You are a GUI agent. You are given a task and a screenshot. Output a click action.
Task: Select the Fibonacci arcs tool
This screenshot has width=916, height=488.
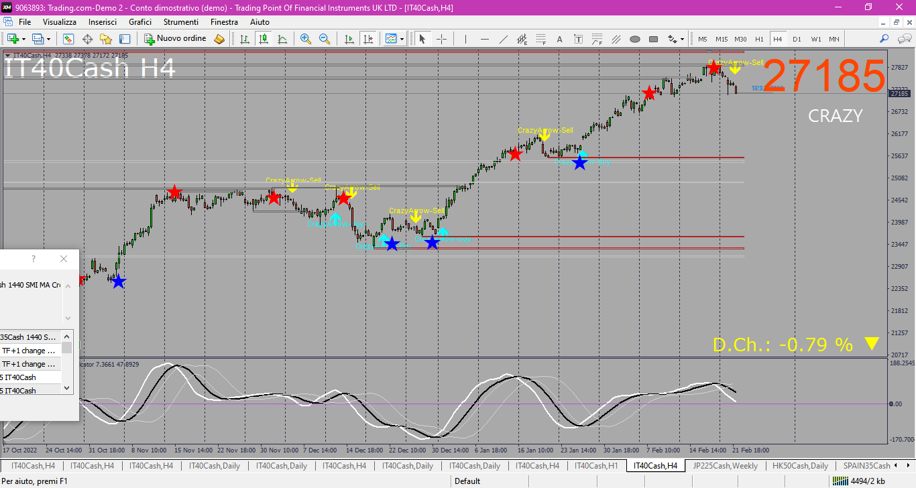pos(597,39)
